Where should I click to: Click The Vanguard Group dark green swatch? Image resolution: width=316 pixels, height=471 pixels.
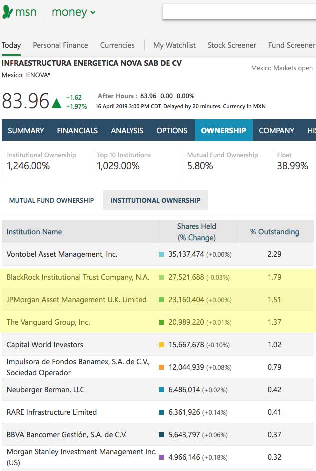(x=161, y=322)
